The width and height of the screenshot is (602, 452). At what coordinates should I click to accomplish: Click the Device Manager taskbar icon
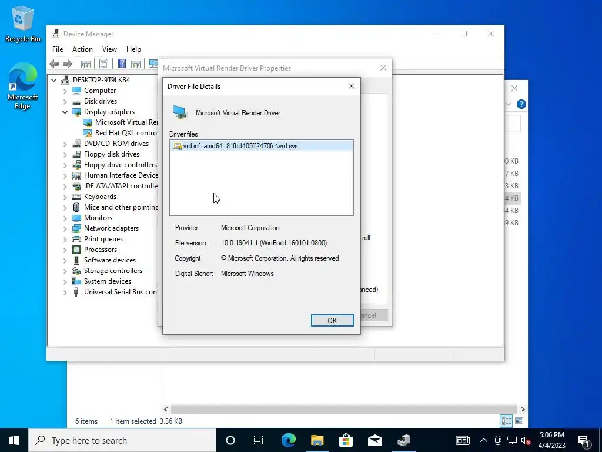(x=403, y=440)
